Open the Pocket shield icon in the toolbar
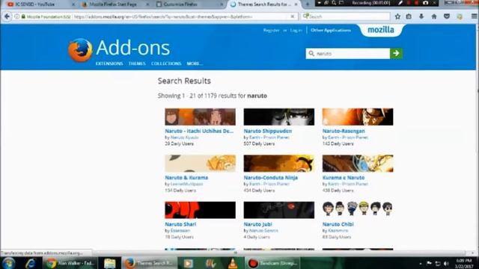 447,16
